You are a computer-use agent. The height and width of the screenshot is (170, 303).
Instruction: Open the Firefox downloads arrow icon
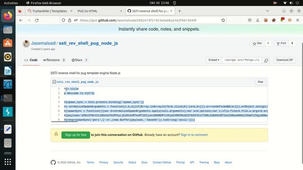258,20
